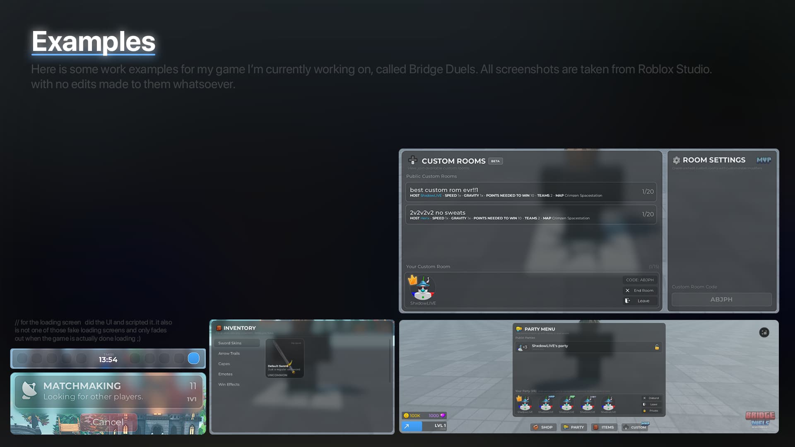Open Items from the bottom hotbar
This screenshot has width=795, height=447.
tap(604, 427)
